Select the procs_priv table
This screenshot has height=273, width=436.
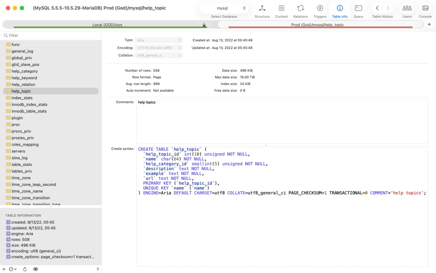[50, 131]
